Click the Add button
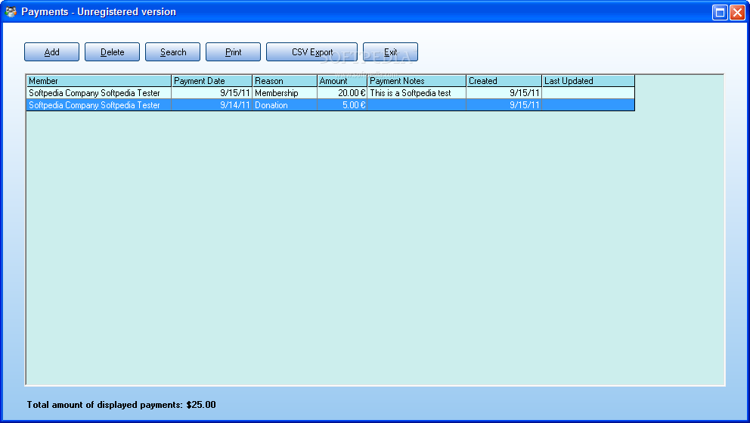The height and width of the screenshot is (423, 750). [x=51, y=52]
